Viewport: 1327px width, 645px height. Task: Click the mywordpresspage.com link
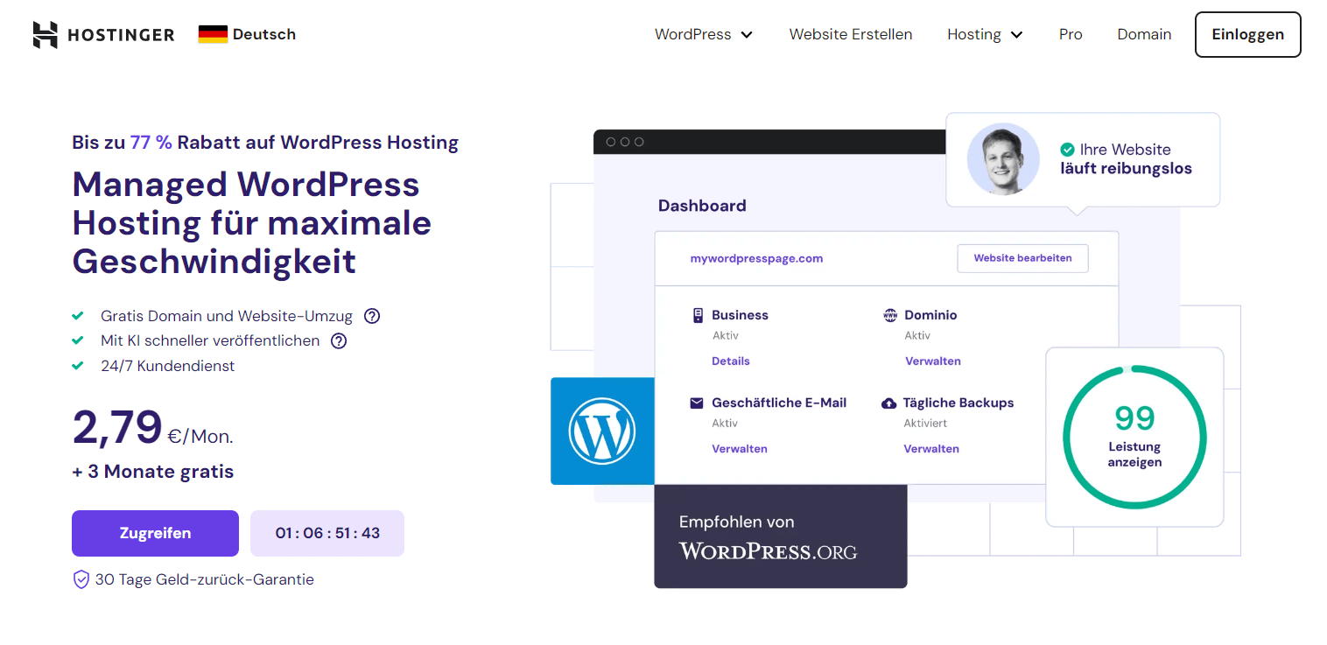[756, 258]
